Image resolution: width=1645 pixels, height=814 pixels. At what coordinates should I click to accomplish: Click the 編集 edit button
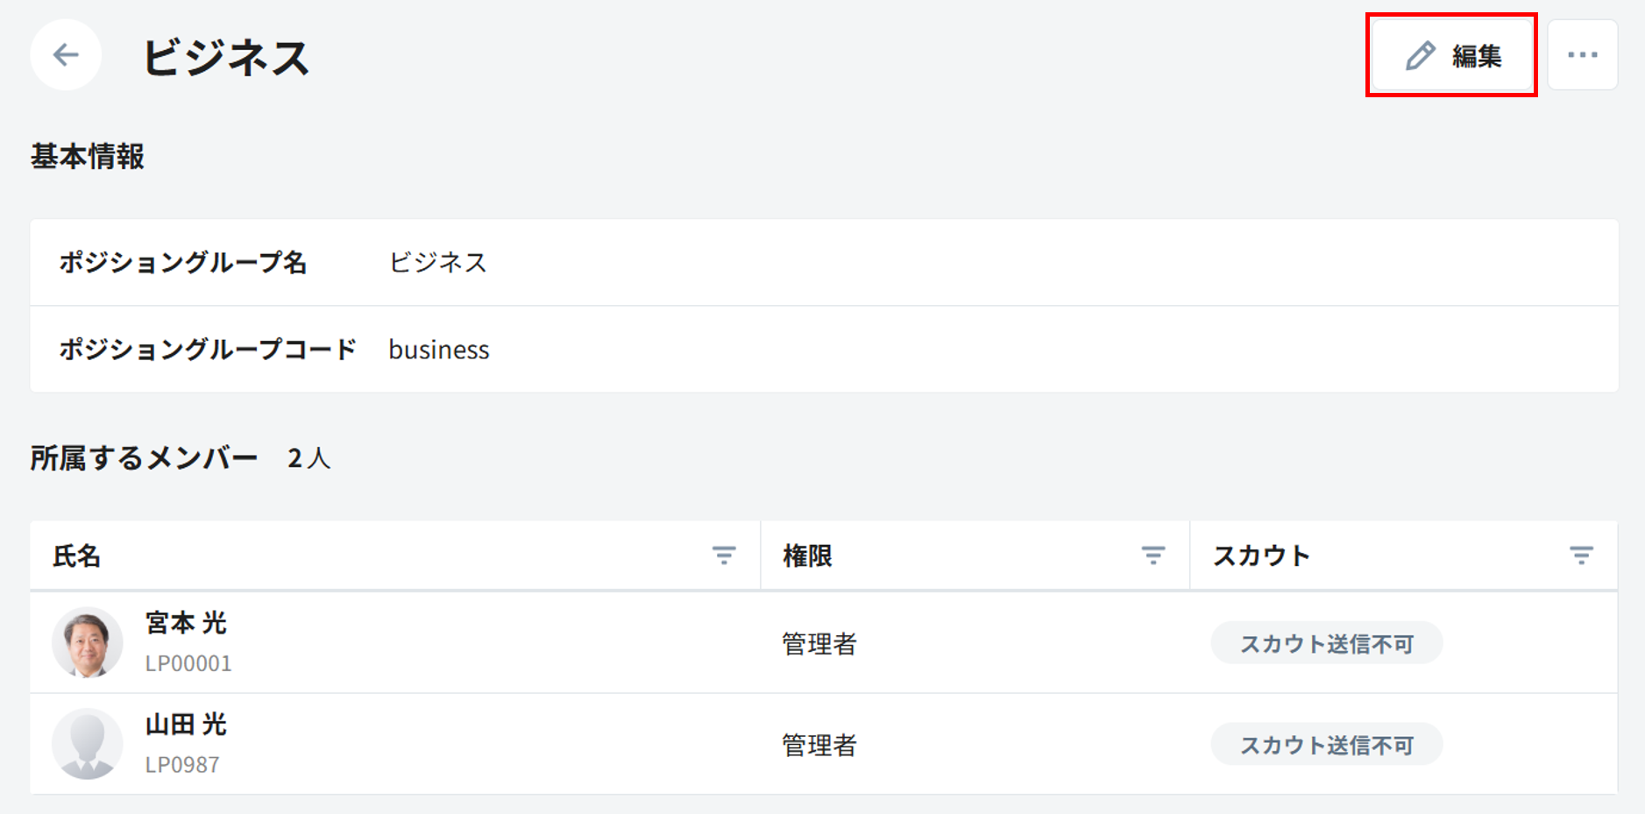click(1452, 56)
